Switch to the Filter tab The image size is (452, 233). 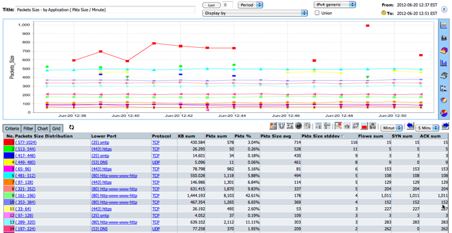point(28,128)
